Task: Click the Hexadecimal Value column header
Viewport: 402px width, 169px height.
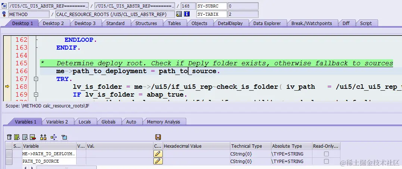Action: coord(196,146)
